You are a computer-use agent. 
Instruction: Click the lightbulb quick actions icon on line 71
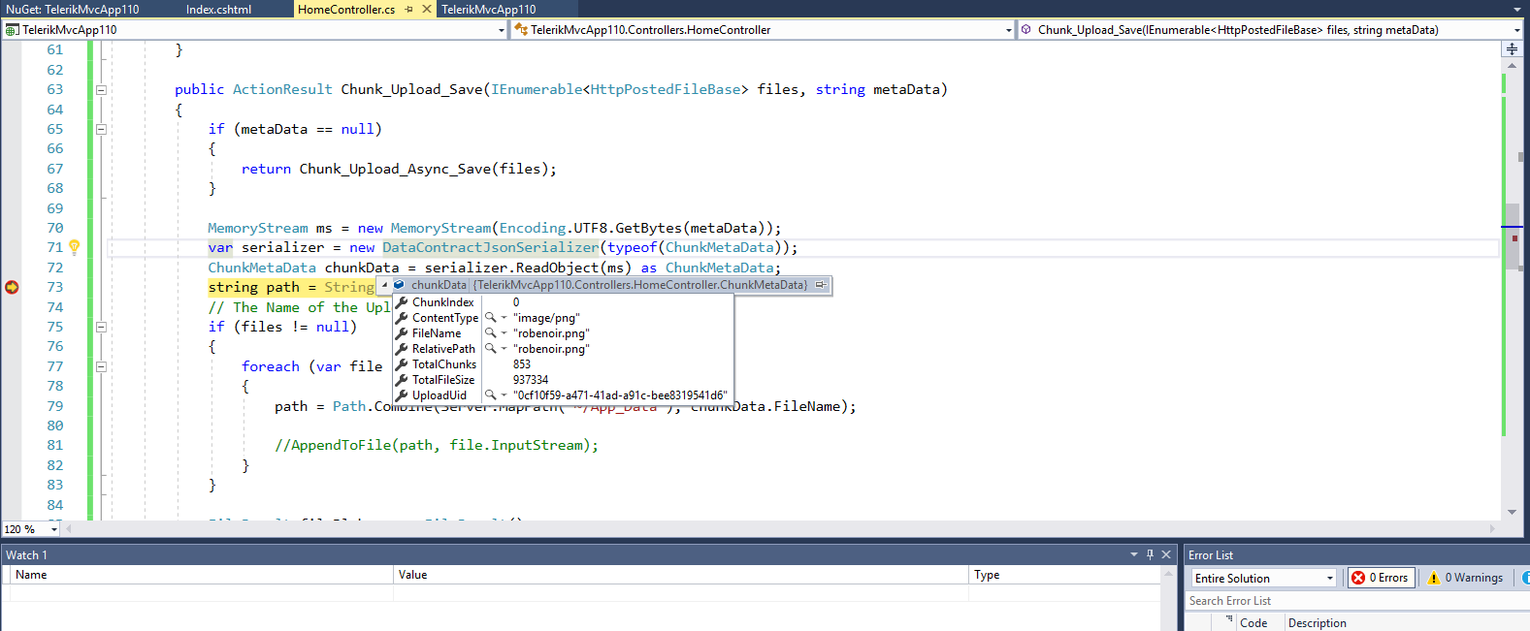74,247
